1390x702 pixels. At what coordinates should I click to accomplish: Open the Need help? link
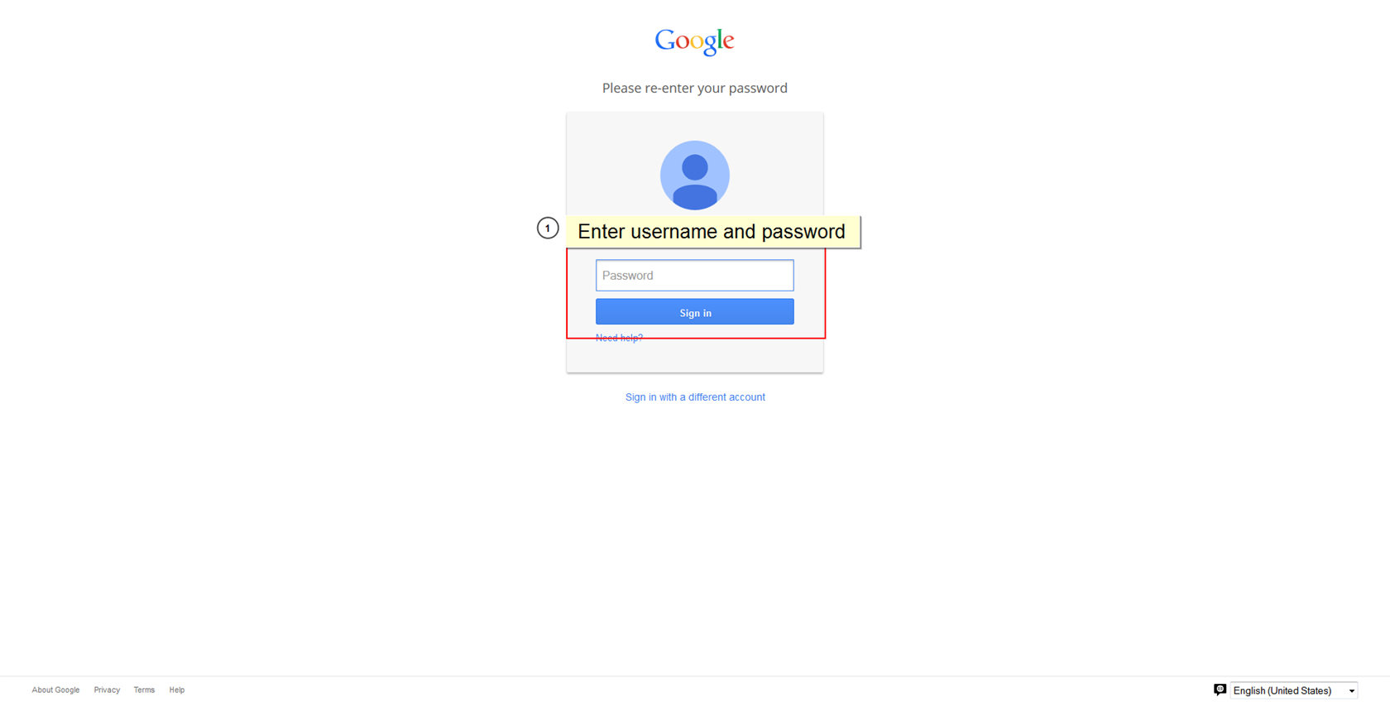[619, 338]
